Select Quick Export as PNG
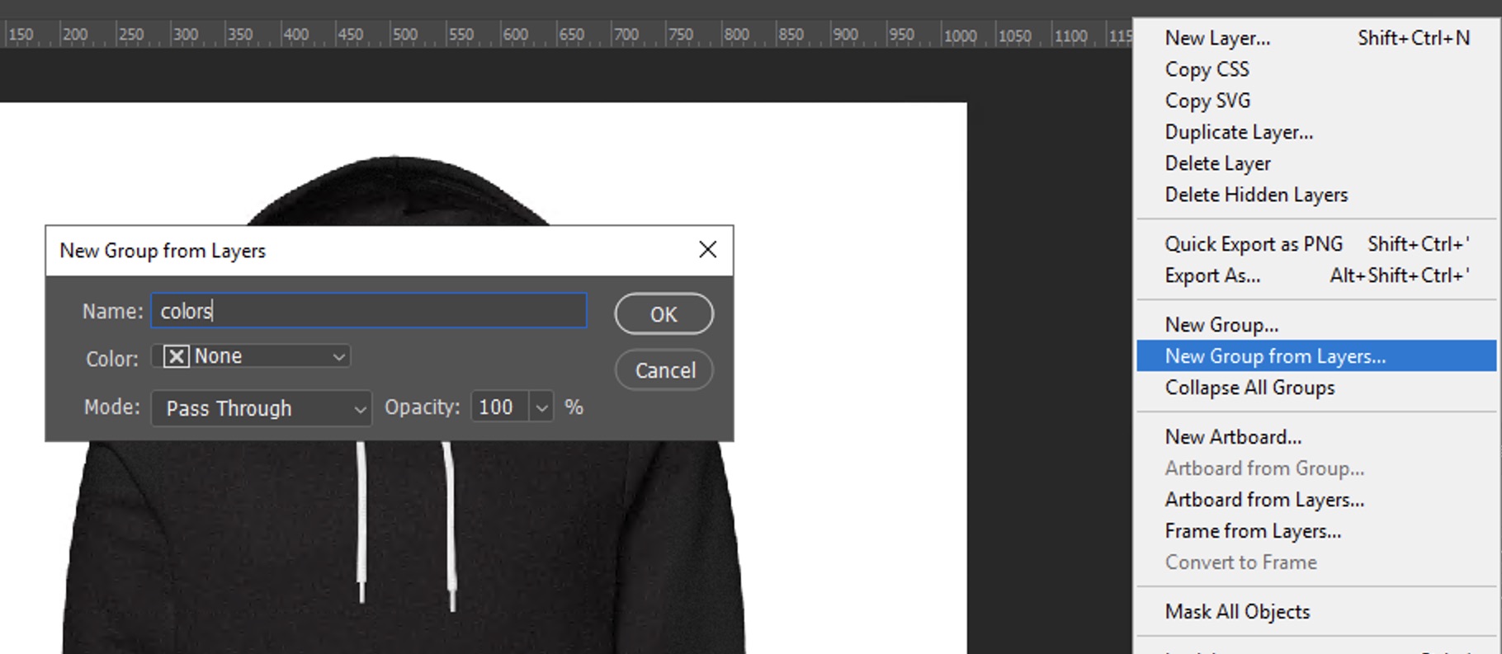The height and width of the screenshot is (654, 1502). [1254, 244]
